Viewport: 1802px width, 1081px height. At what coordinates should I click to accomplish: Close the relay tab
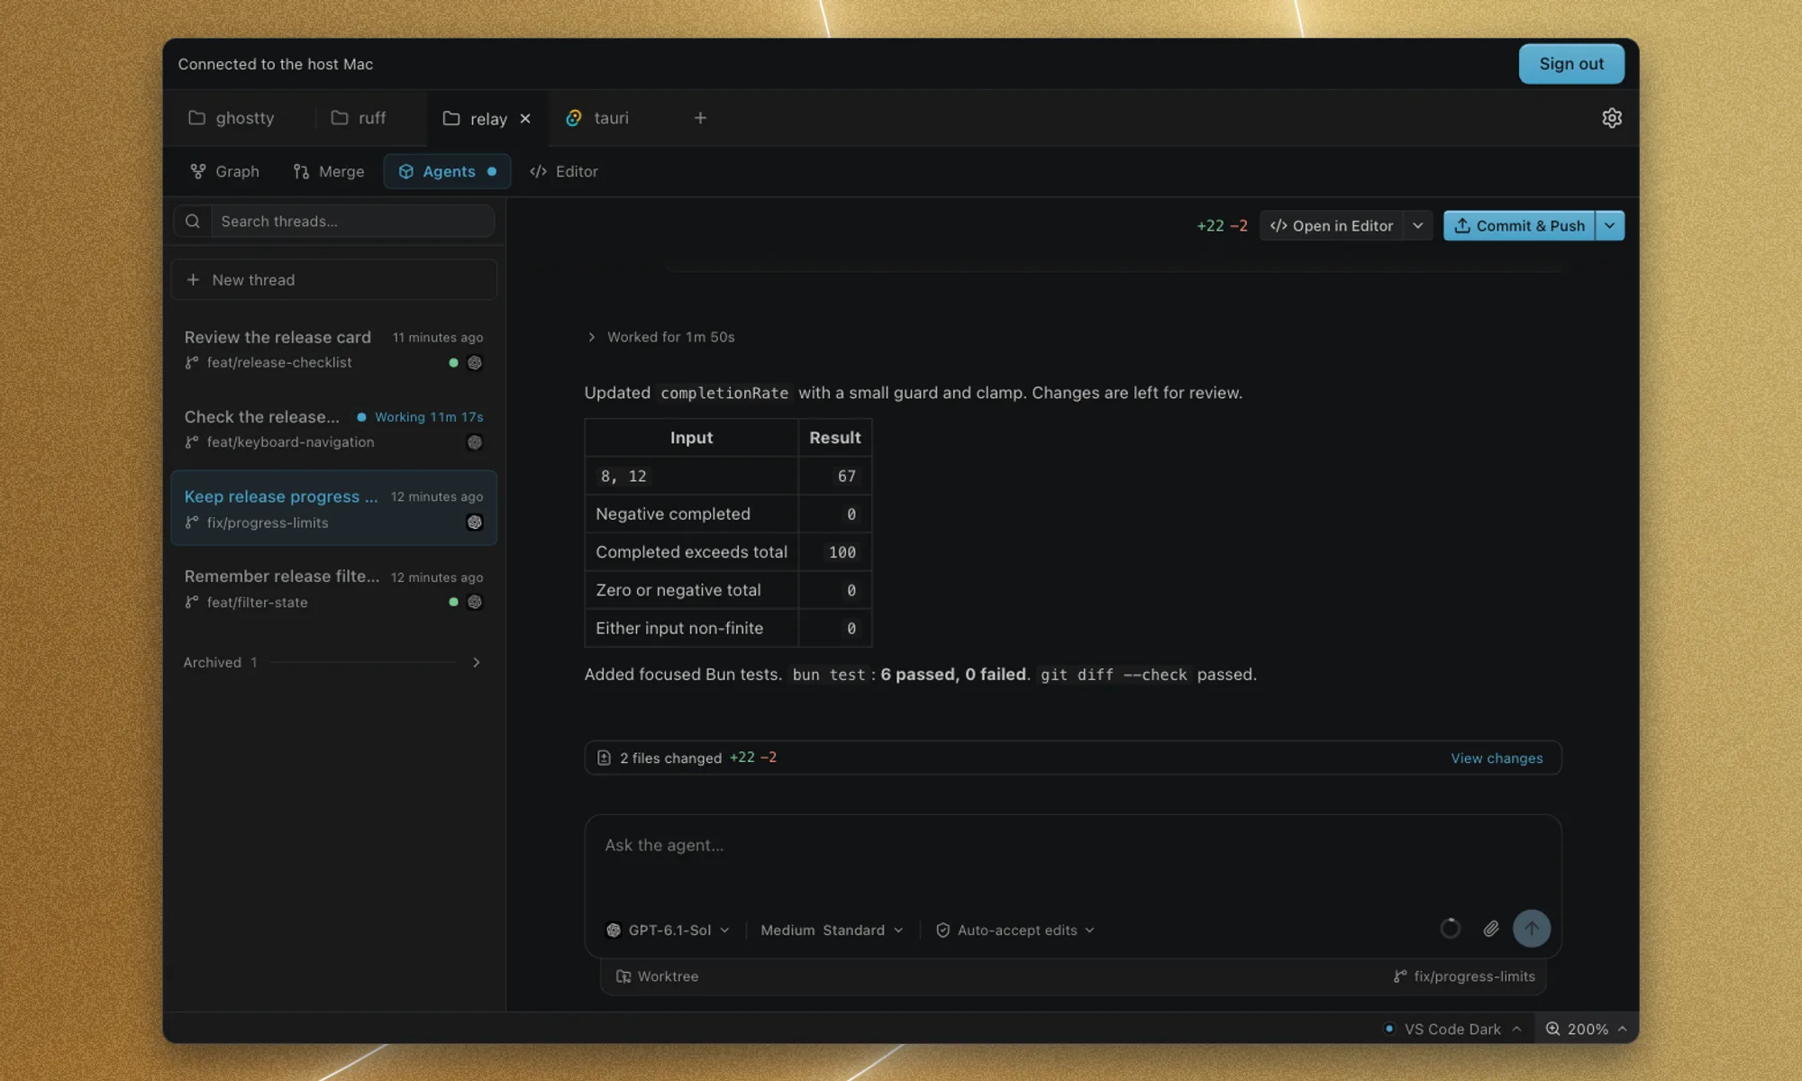pos(525,119)
